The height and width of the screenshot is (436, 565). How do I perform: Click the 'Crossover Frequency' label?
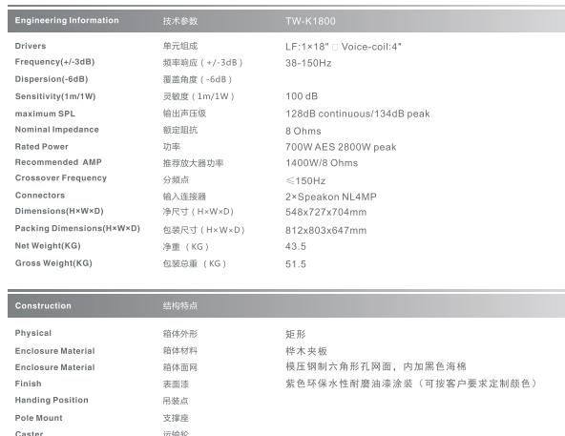[61, 178]
